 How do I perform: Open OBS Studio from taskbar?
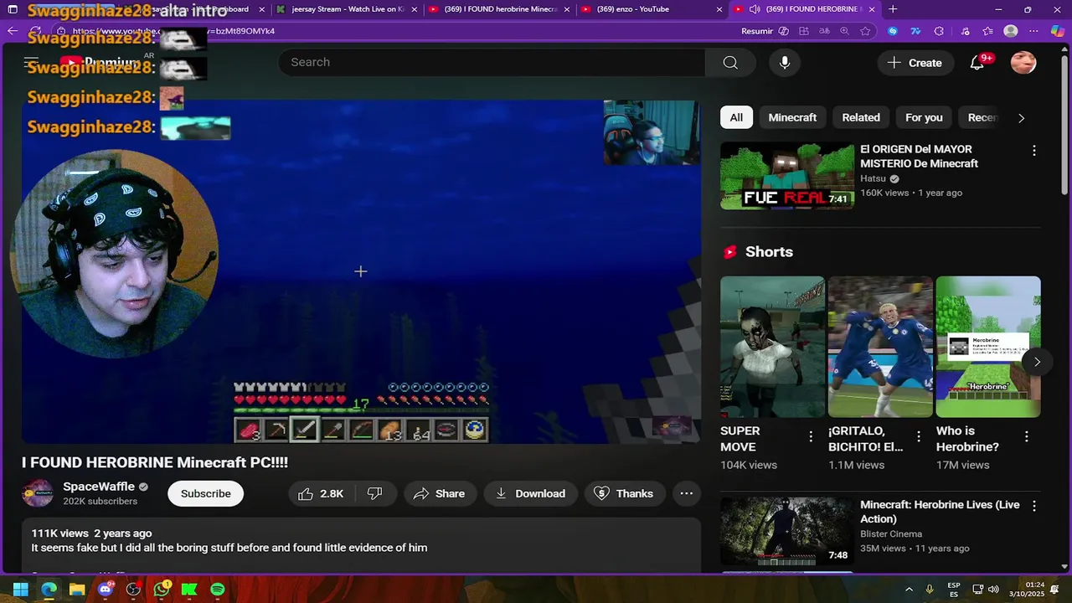click(133, 590)
